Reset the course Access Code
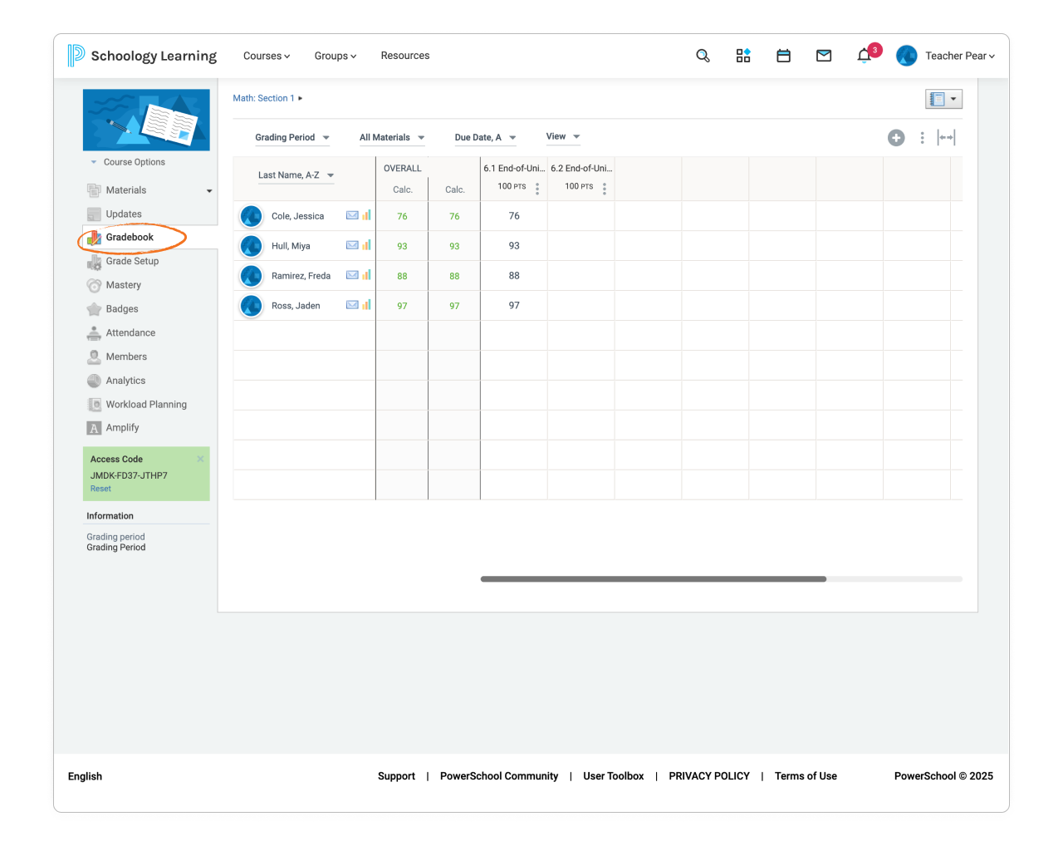1063x846 pixels. (x=100, y=489)
